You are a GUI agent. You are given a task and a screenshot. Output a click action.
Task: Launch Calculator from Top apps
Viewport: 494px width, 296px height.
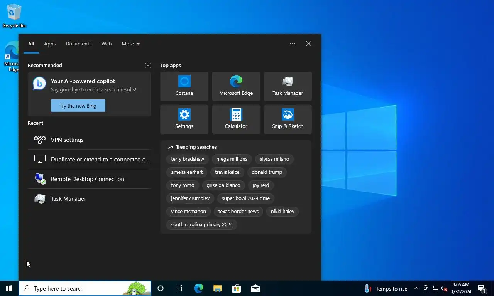pyautogui.click(x=236, y=119)
